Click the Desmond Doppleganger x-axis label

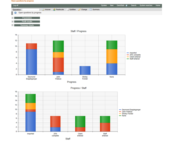pyautogui.click(x=32, y=78)
